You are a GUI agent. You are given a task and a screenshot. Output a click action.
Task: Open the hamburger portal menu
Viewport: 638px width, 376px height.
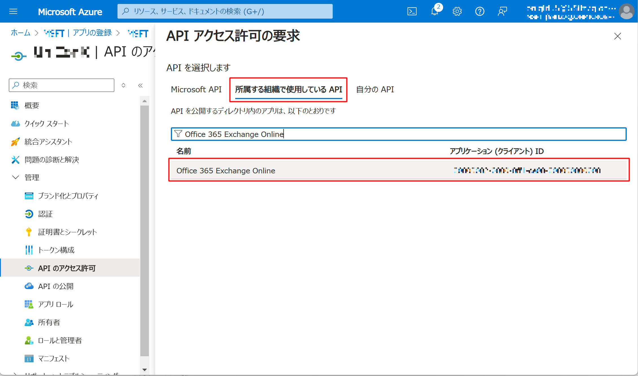13,11
